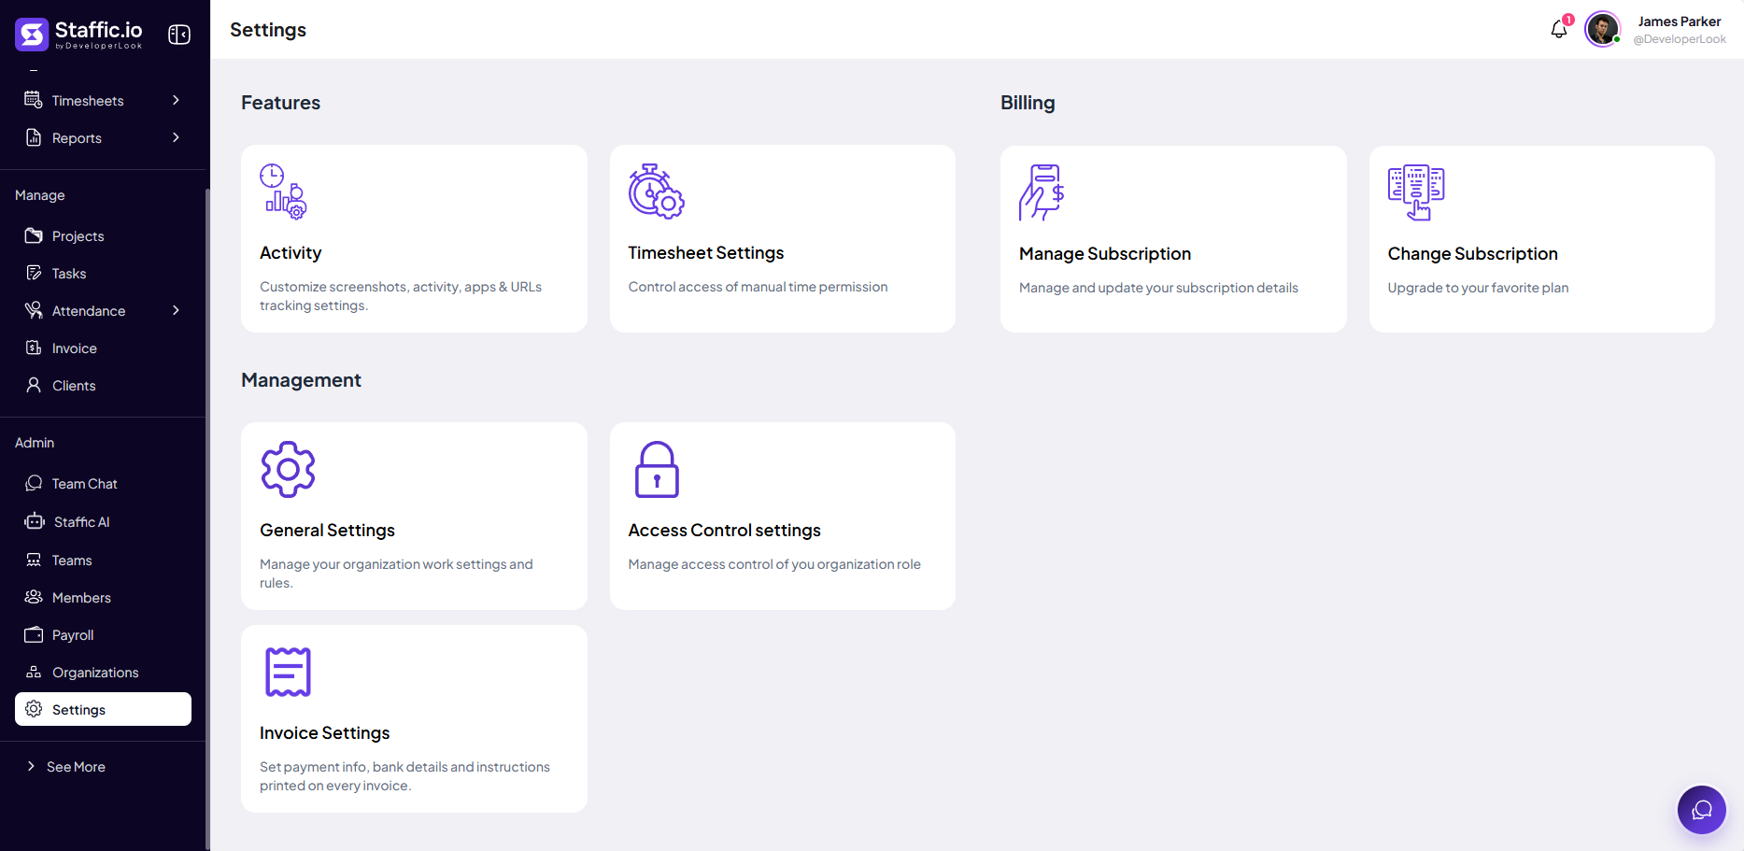Viewport: 1744px width, 851px height.
Task: Go to Timesheets menu item
Action: click(x=103, y=100)
